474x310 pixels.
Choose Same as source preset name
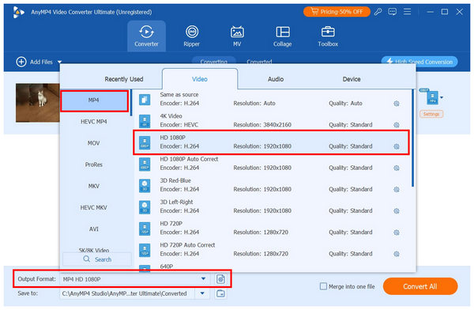click(x=179, y=95)
